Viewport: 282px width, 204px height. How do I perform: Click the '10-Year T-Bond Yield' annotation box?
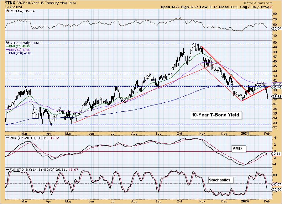pyautogui.click(x=216, y=115)
